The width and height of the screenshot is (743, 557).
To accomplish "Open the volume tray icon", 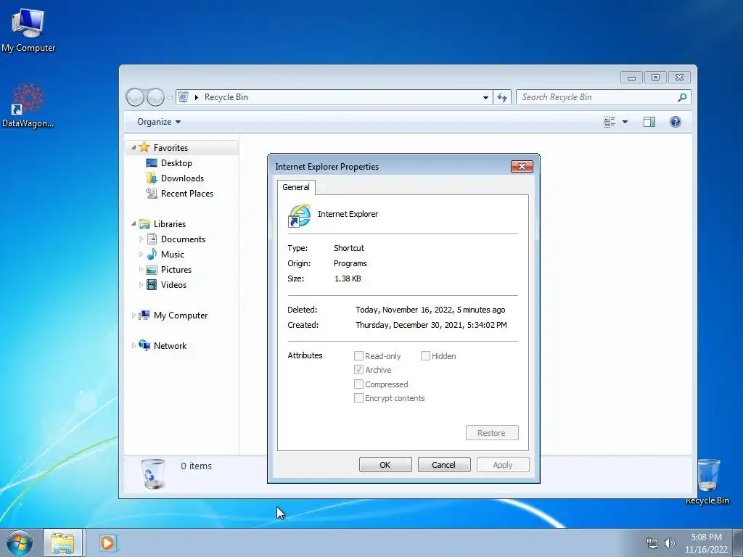I will 669,543.
